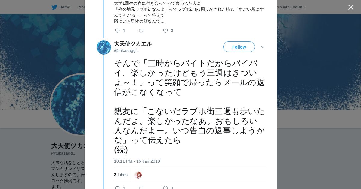Click the Twitter bird Home icon
The width and height of the screenshot is (361, 189).
tap(54, 7)
